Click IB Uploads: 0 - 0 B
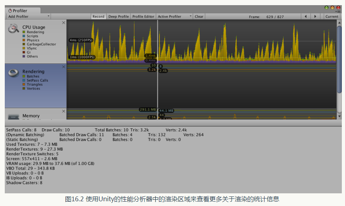345x206 pixels. point(24,178)
